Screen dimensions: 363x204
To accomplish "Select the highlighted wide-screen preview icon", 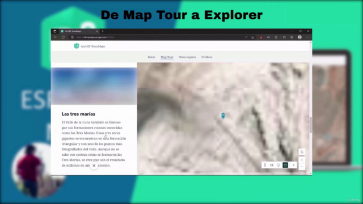I will click(x=285, y=165).
